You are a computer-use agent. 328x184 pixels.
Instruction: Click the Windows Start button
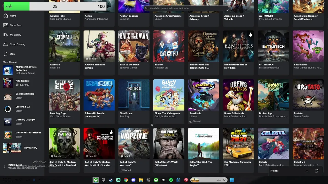pos(232,180)
